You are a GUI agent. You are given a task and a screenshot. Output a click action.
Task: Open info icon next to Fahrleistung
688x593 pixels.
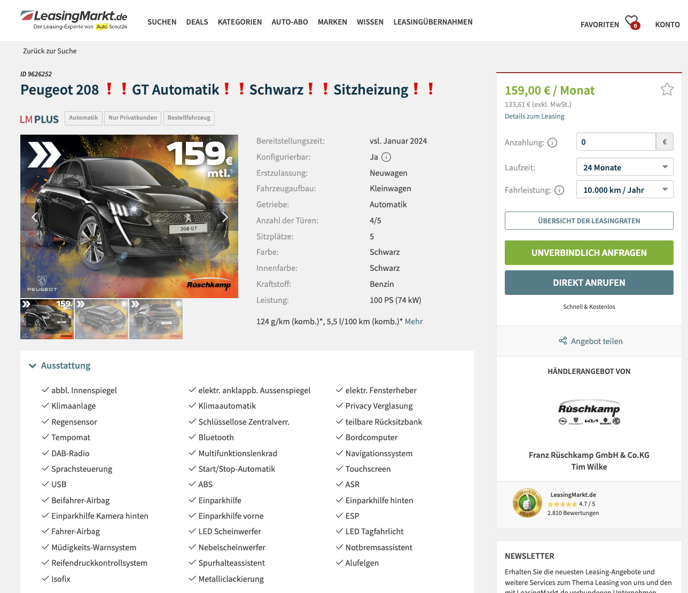tap(559, 190)
